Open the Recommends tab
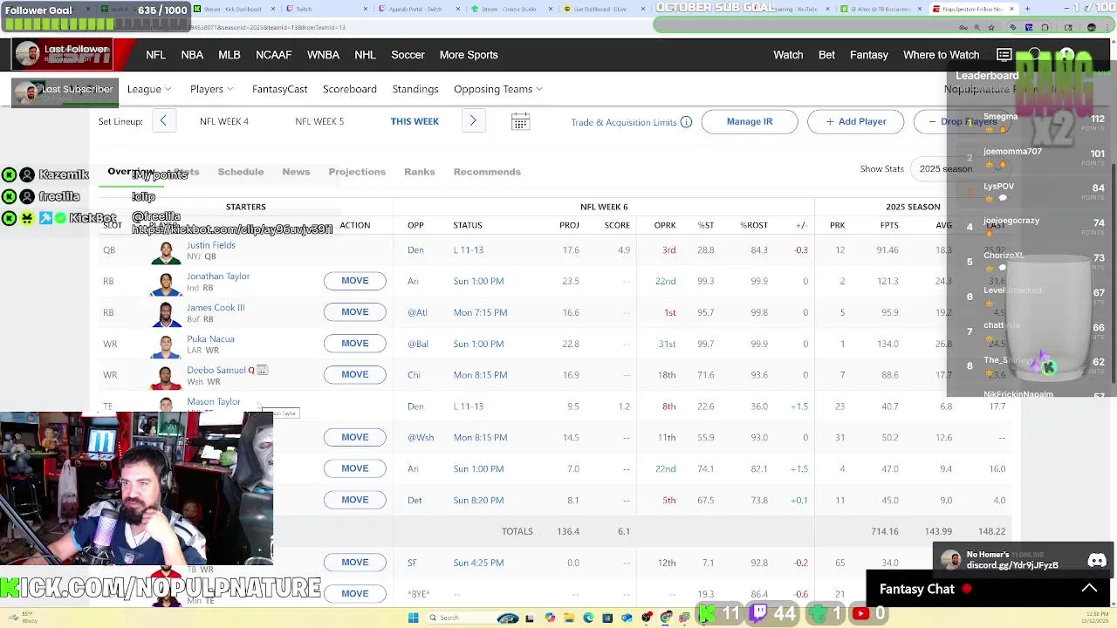Image resolution: width=1117 pixels, height=628 pixels. pos(487,172)
